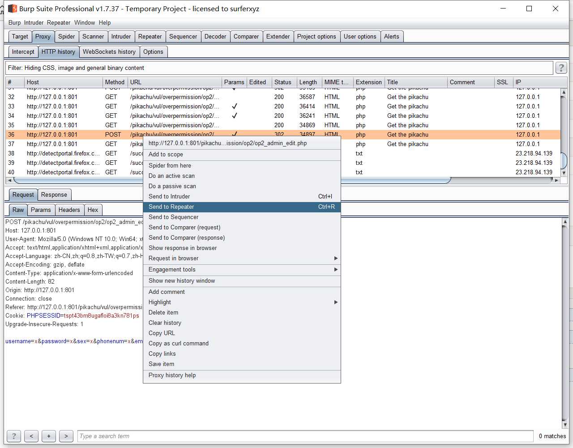Screen dimensions: 573x448
Task: Switch to the Hex view tab
Action: [93, 210]
